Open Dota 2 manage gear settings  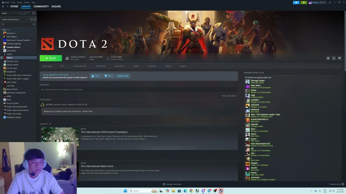point(328,58)
